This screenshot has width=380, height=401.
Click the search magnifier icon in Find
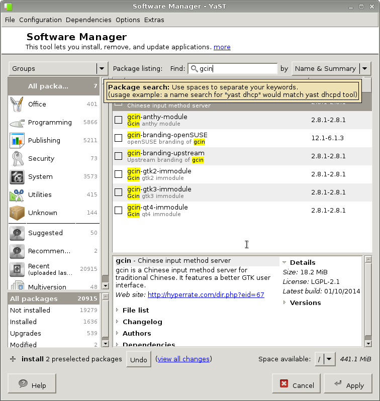(x=194, y=68)
